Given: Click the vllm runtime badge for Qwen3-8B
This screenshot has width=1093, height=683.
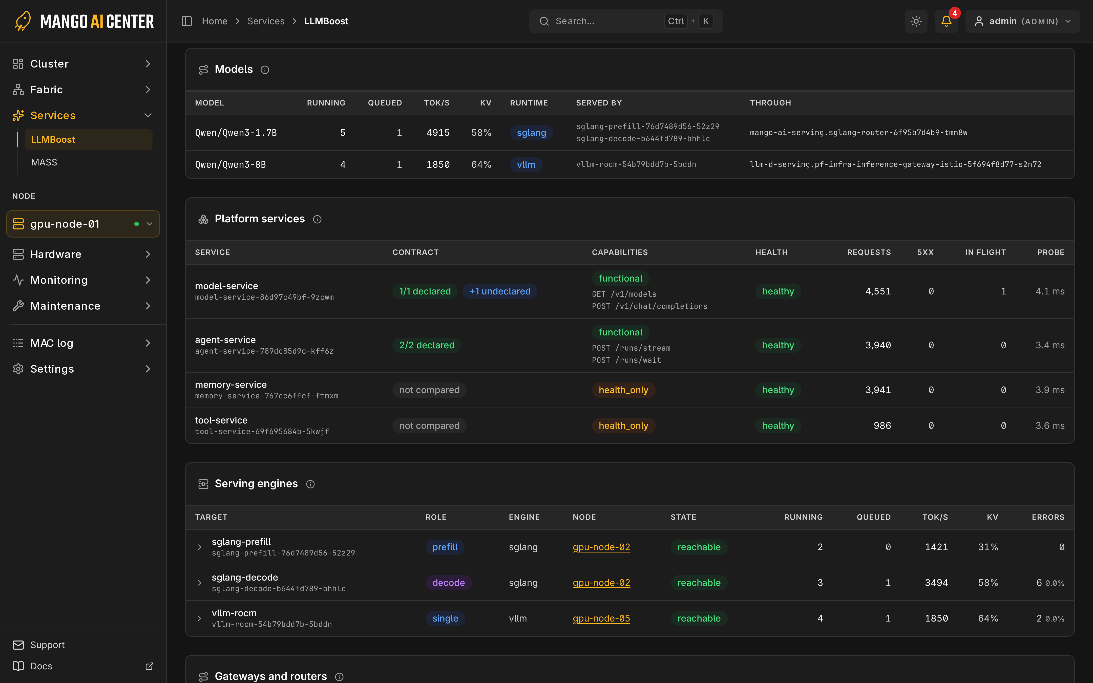Looking at the screenshot, I should tap(526, 164).
